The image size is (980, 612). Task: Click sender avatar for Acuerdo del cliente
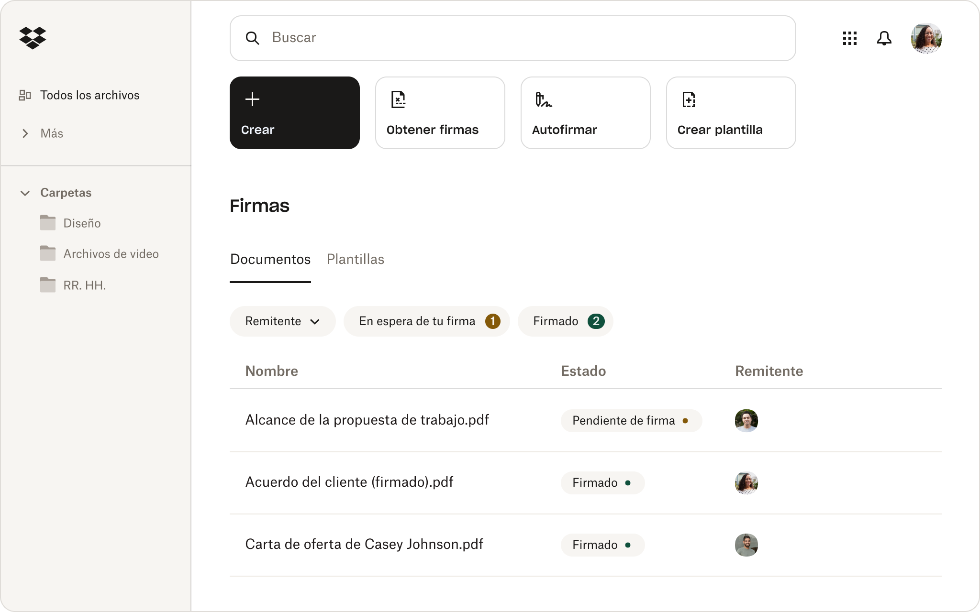(x=746, y=483)
